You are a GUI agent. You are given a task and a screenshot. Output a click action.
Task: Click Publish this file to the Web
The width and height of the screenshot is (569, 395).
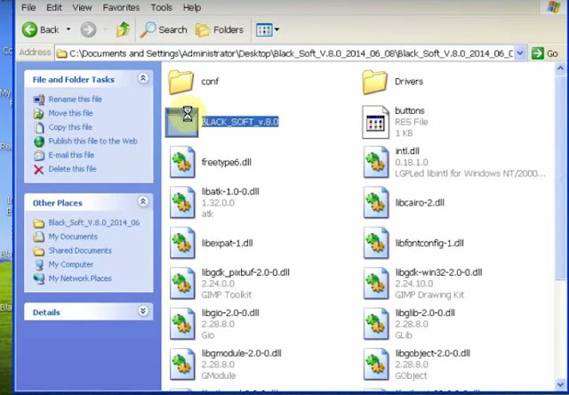tap(85, 141)
